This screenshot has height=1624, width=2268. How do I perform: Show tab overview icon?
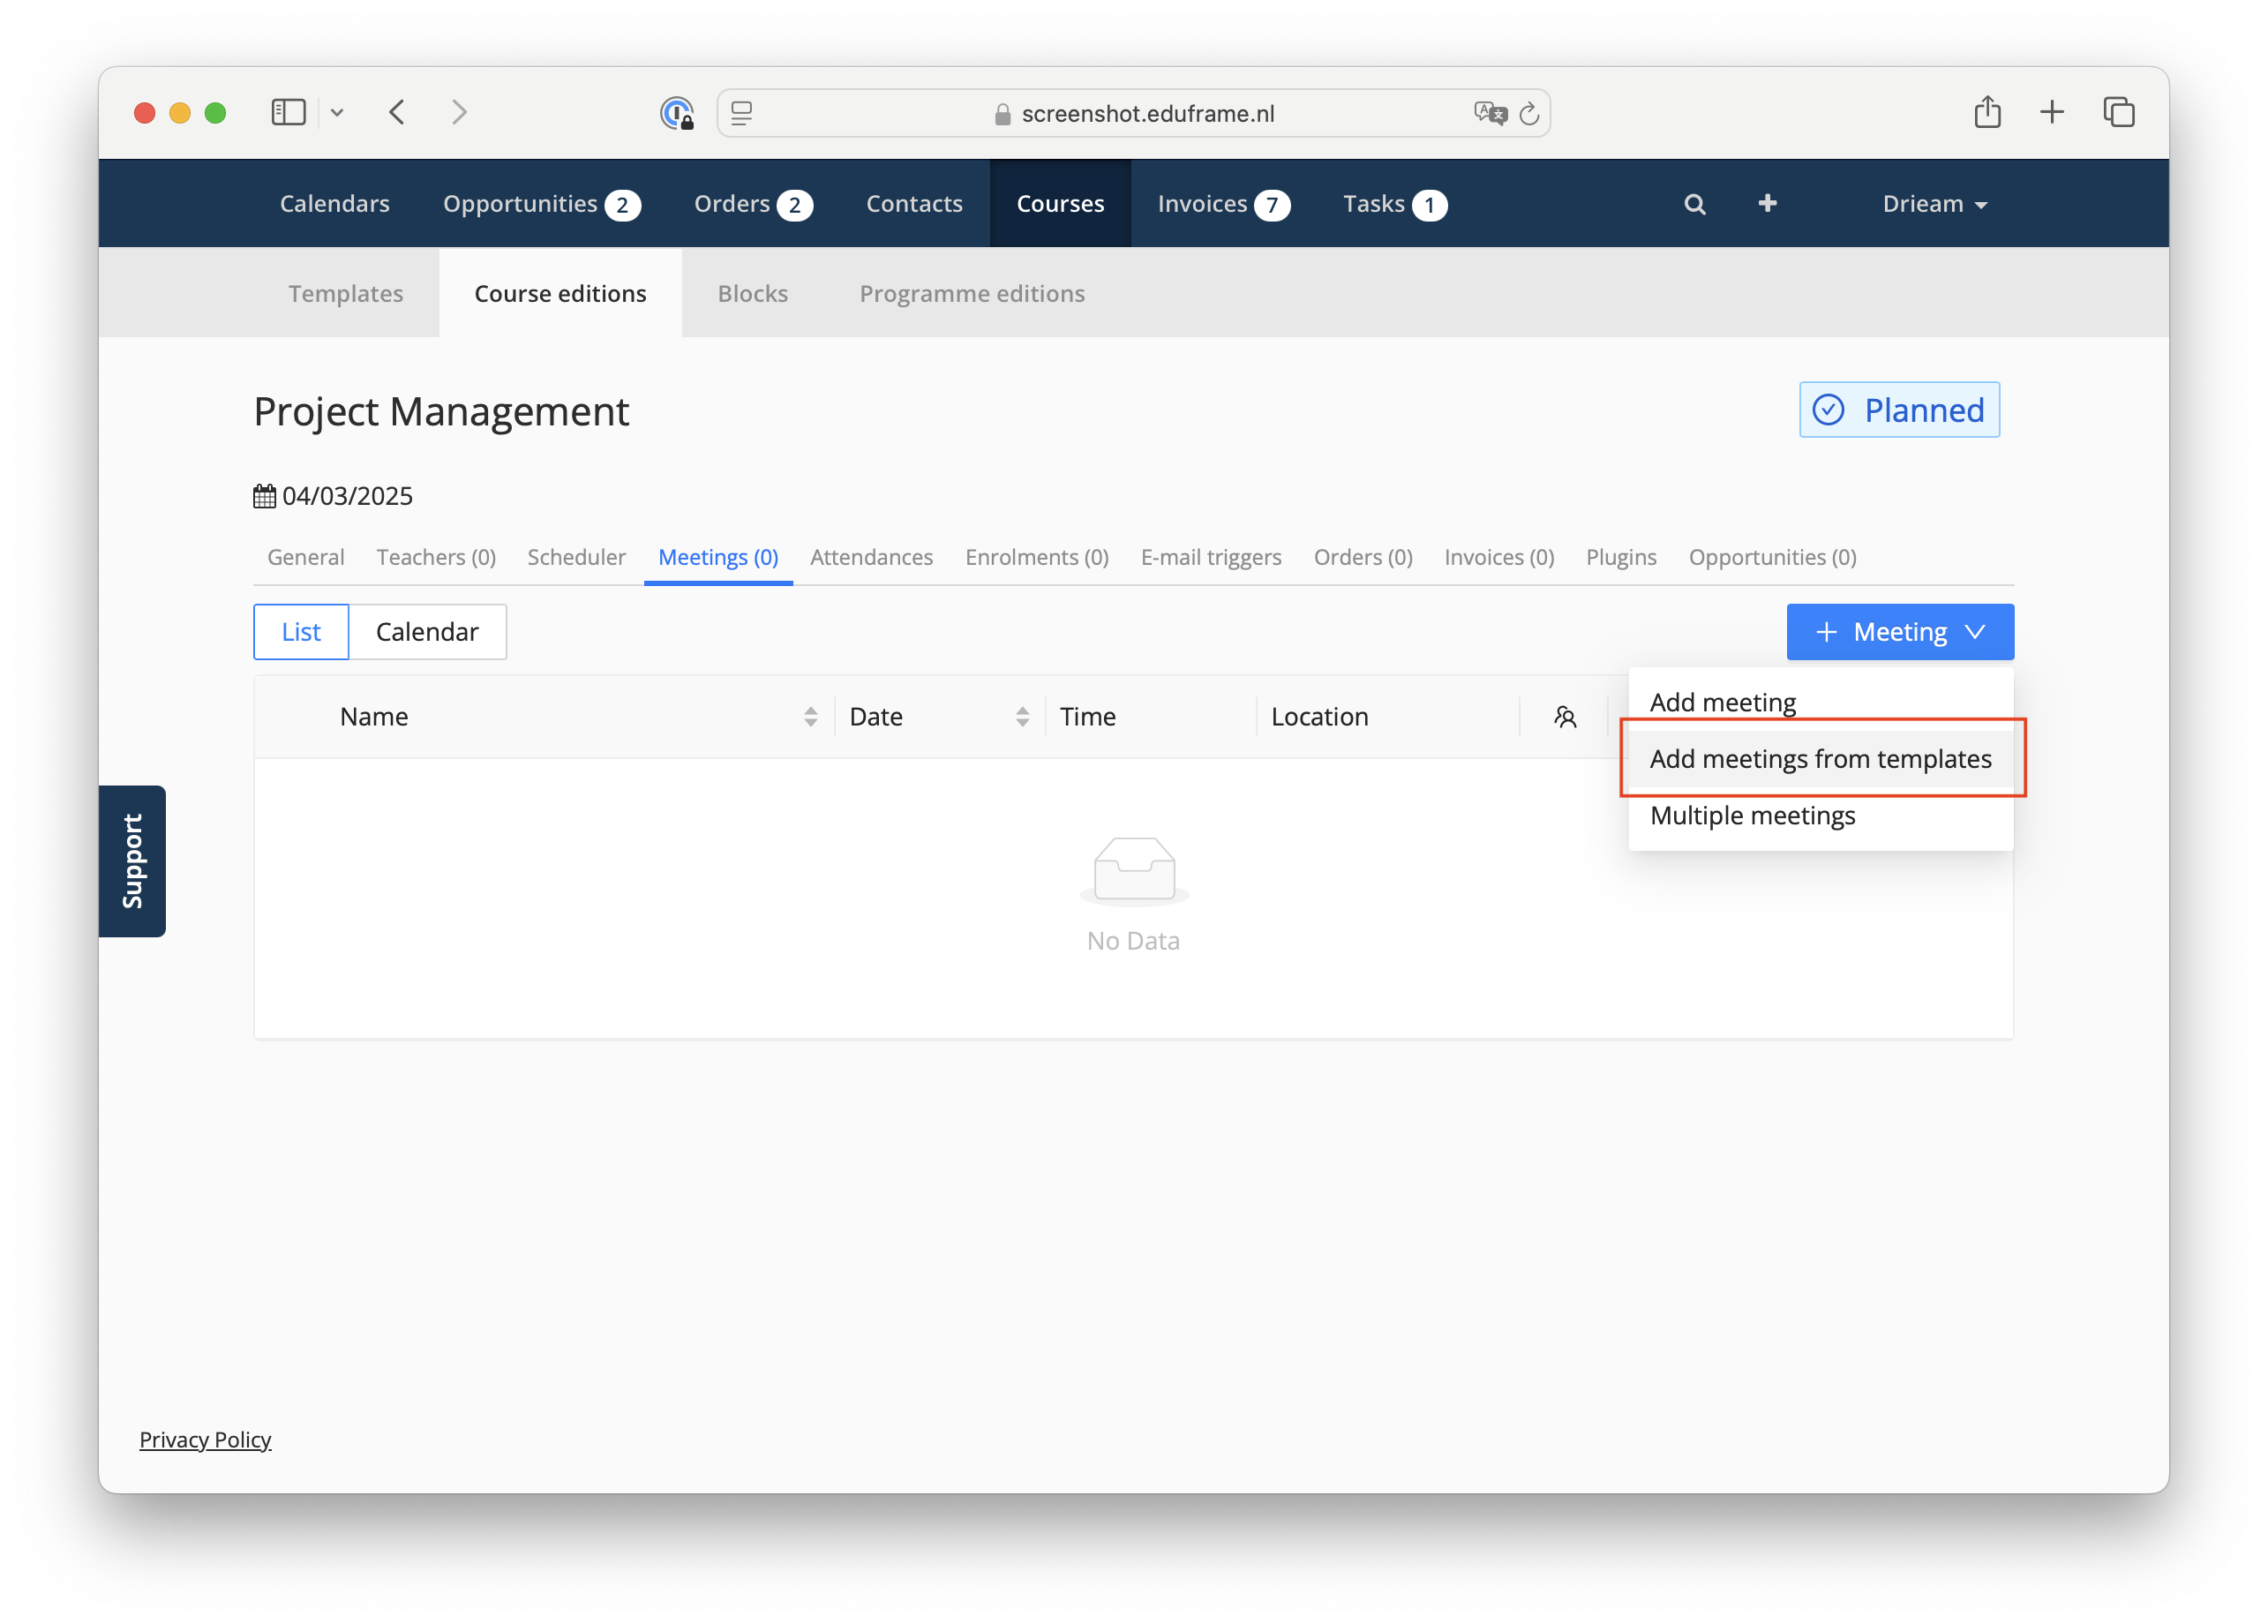pyautogui.click(x=2118, y=111)
